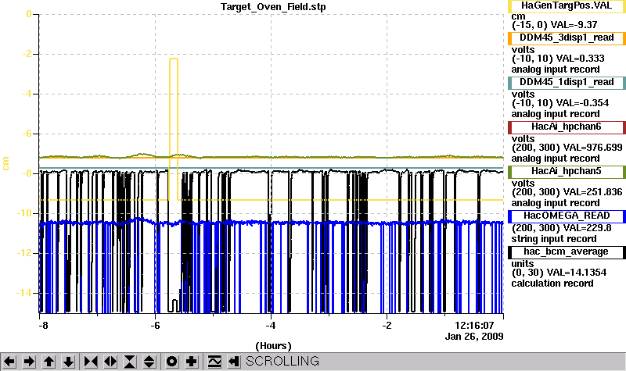626x371 pixels.
Task: Click the -6 tick label on the time axis
Action: [x=155, y=326]
